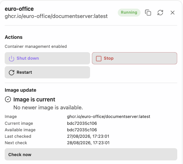The width and height of the screenshot is (183, 164).
Task: Click the Image update heading
Action: tap(21, 90)
